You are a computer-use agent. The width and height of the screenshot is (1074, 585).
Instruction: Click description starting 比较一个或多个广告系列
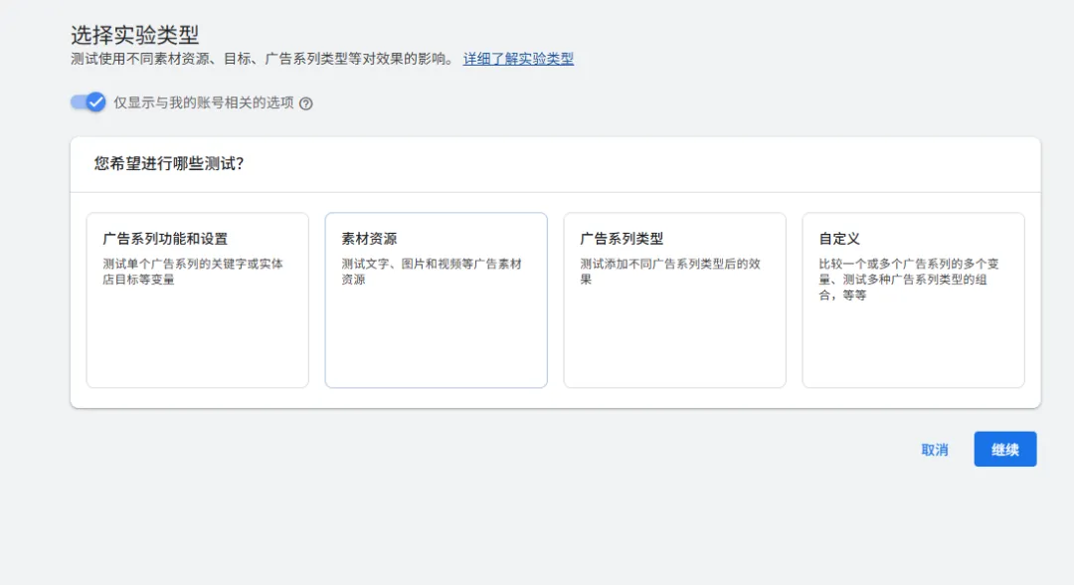click(908, 280)
